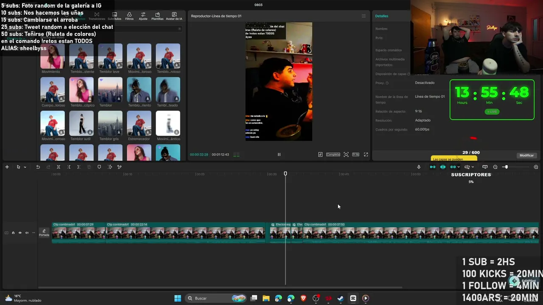Click the split clip tool icon
Viewport: 543px width, 305px height.
(x=59, y=167)
